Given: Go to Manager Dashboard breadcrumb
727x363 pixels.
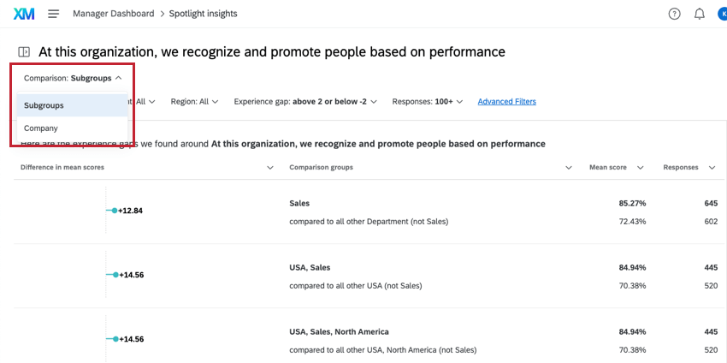Looking at the screenshot, I should pos(114,14).
